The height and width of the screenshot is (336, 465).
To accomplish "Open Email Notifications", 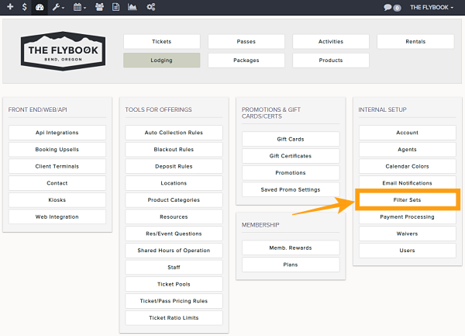I will tap(408, 183).
